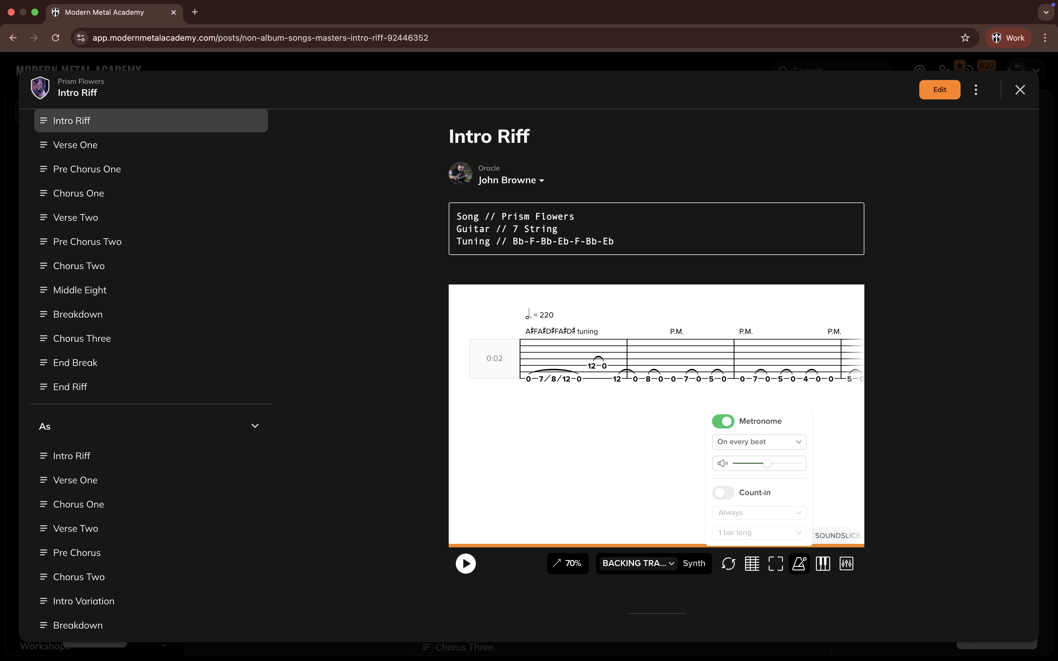Screen dimensions: 1058x661
Task: Click the loop icon in player toolbar
Action: point(728,564)
